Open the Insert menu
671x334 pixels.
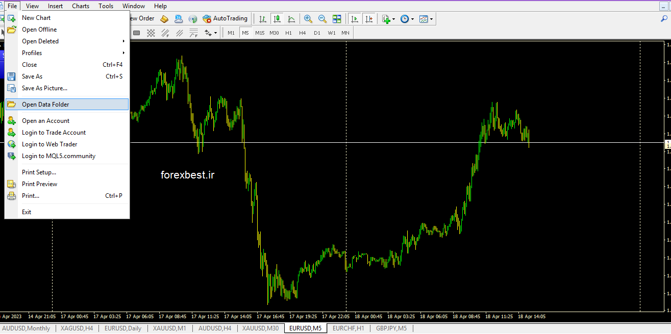(x=55, y=6)
